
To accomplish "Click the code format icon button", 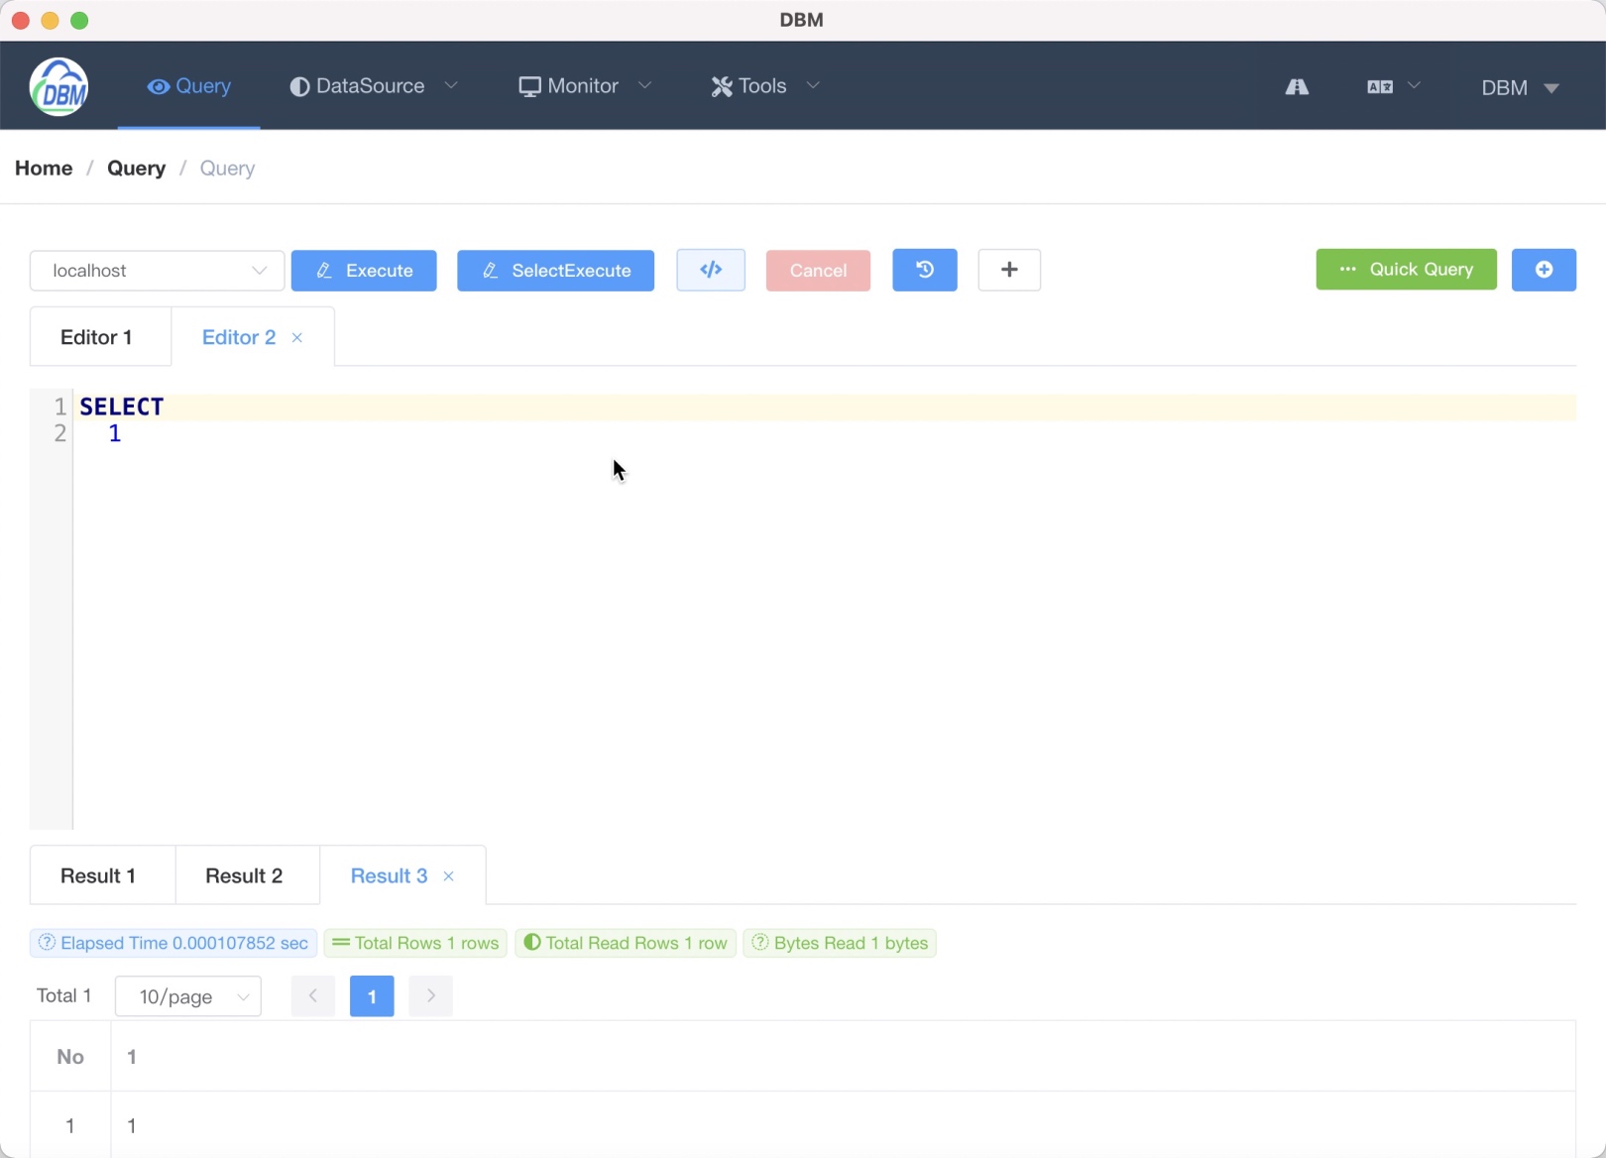I will click(x=711, y=270).
